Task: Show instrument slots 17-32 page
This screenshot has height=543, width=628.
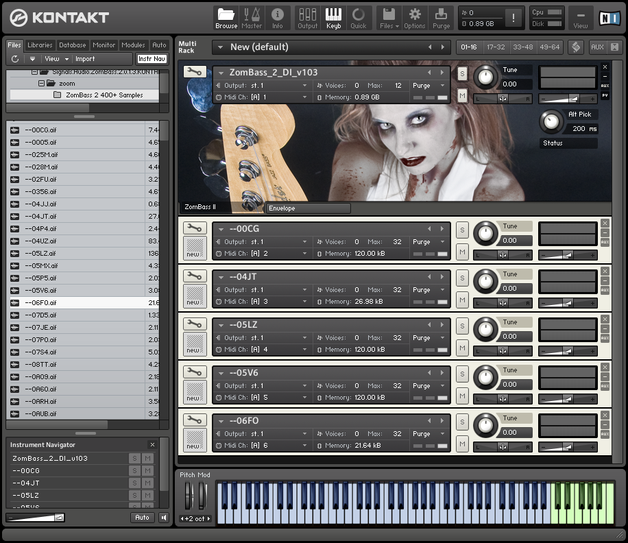Action: coord(496,47)
